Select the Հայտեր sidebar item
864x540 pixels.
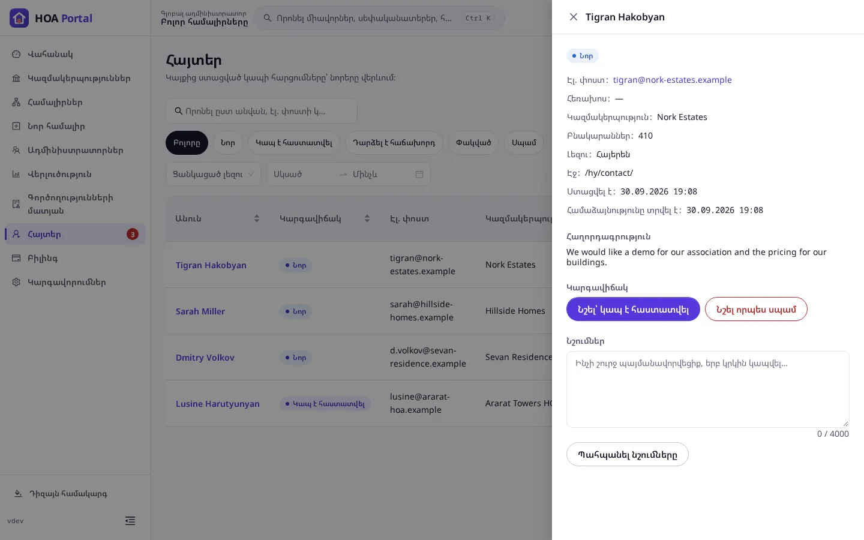pos(75,234)
